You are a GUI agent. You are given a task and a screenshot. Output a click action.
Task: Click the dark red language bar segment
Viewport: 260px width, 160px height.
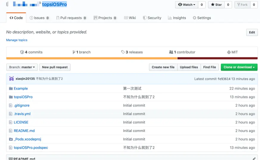217,58
